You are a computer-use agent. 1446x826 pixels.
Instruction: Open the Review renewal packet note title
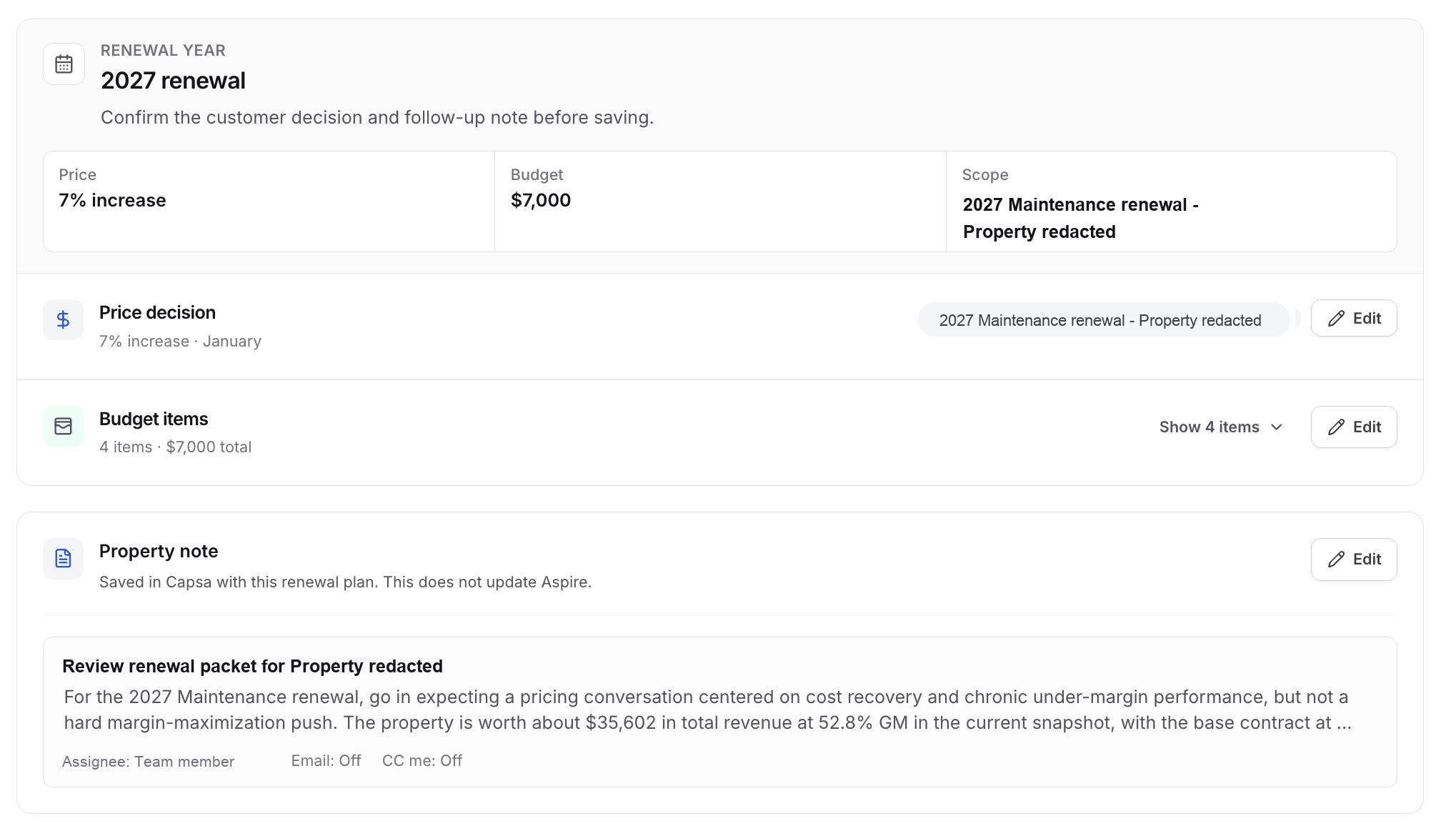(252, 666)
